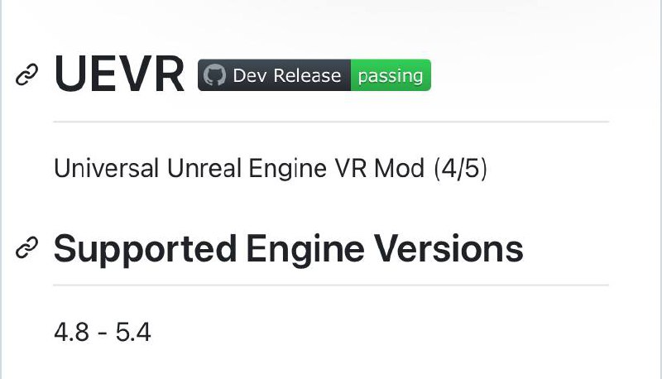
Task: Click the word Supported in the heading
Action: [x=145, y=250]
